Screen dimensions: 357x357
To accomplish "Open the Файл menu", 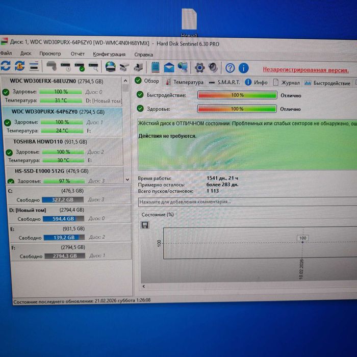I will [6, 53].
